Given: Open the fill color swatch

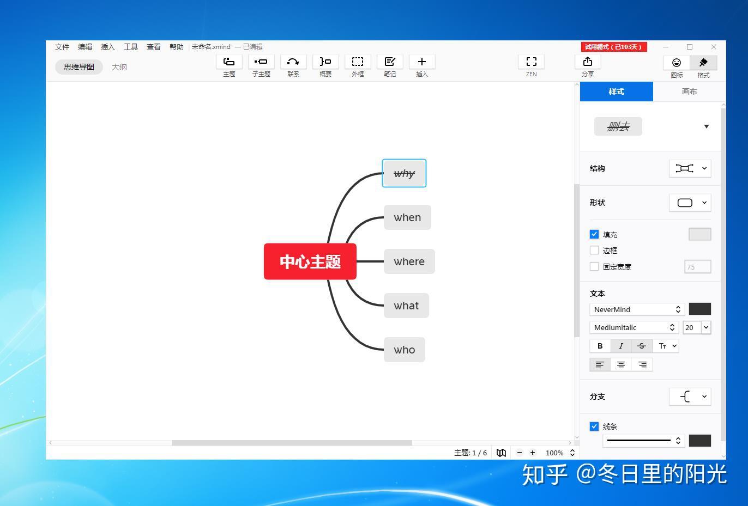Looking at the screenshot, I should pos(700,234).
